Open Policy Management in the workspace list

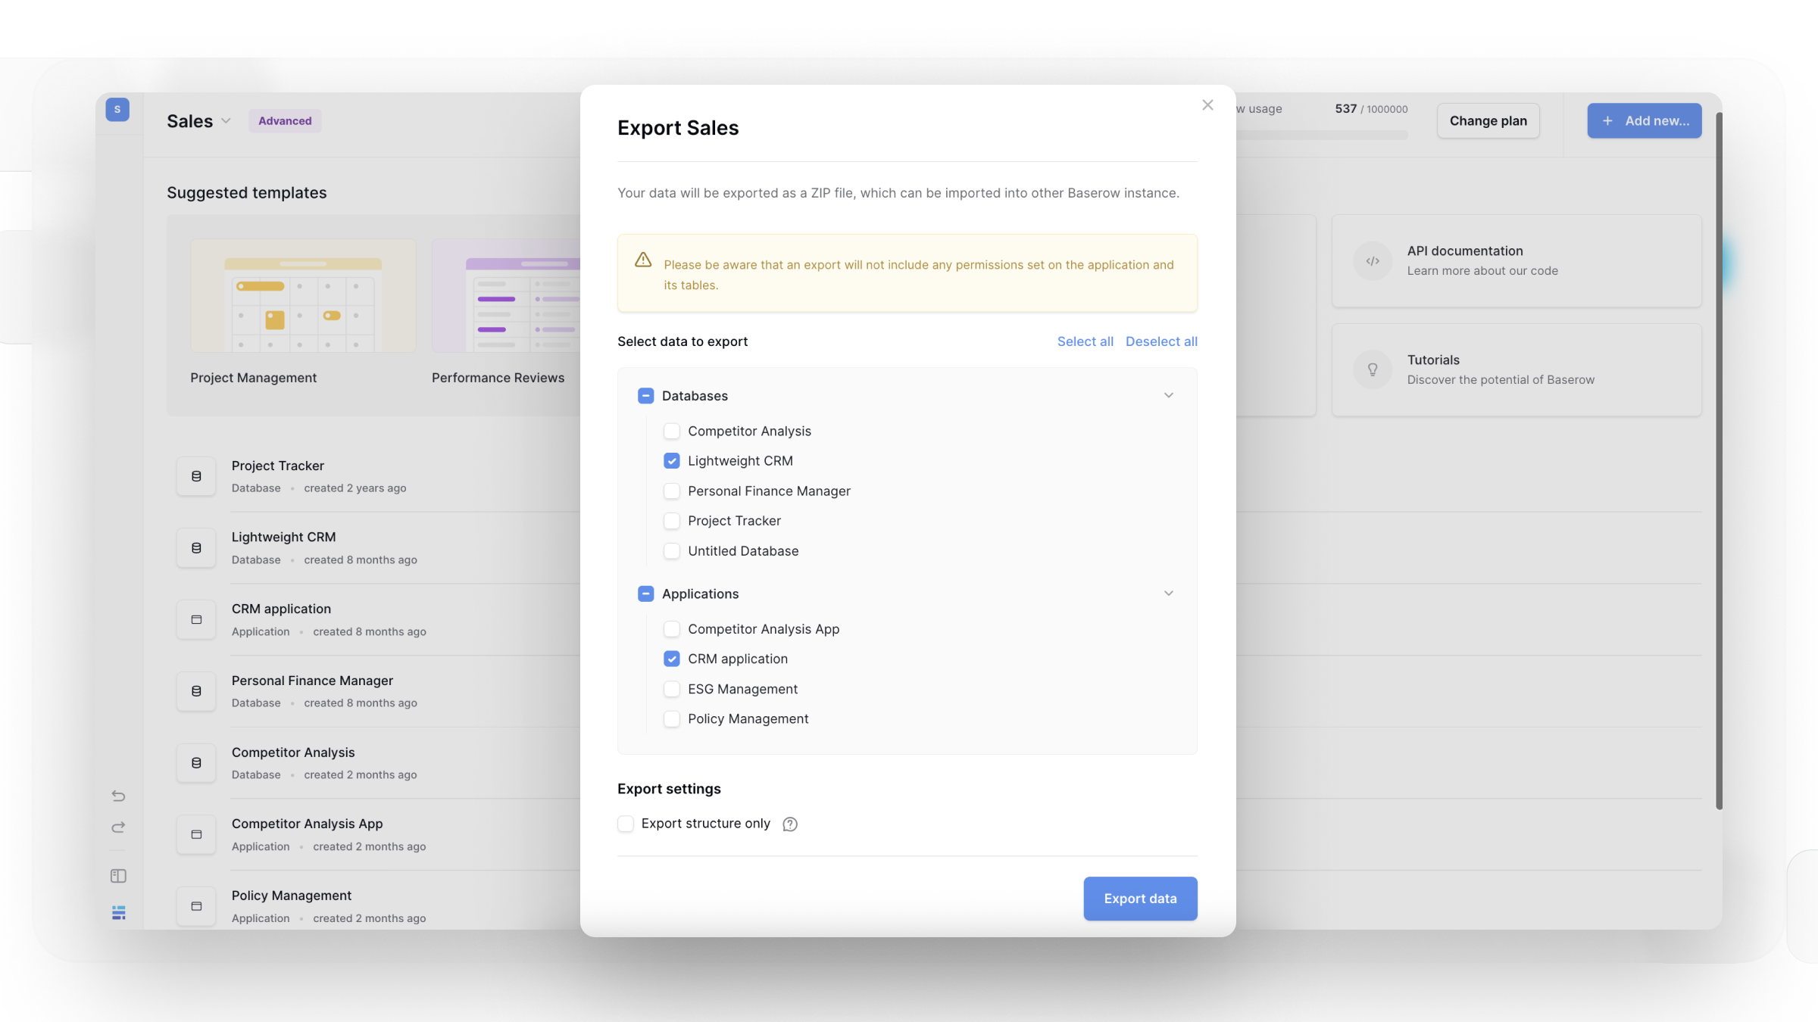[x=291, y=896]
